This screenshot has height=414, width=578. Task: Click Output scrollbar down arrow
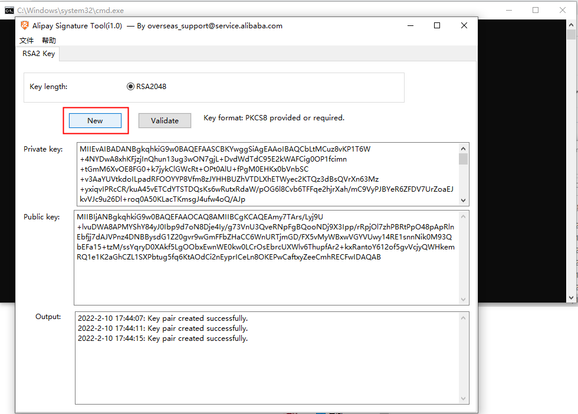(x=464, y=399)
